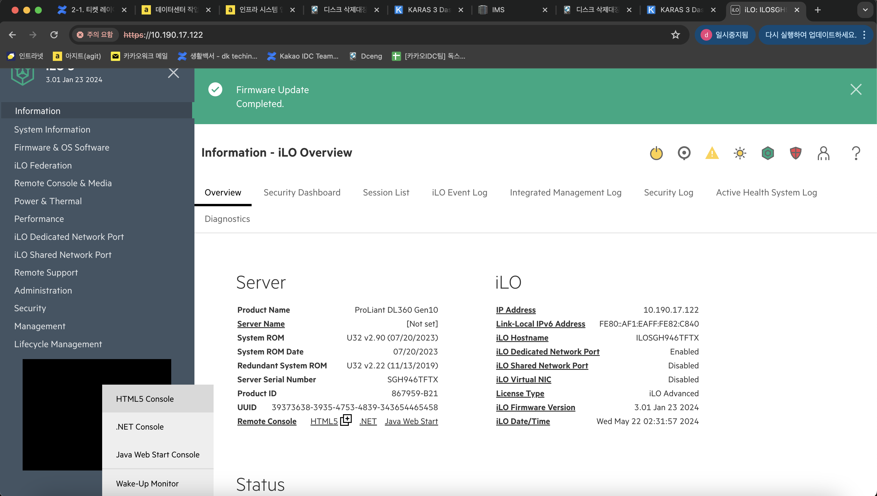The image size is (877, 496).
Task: Open the iLO Event Log tab
Action: (x=460, y=193)
